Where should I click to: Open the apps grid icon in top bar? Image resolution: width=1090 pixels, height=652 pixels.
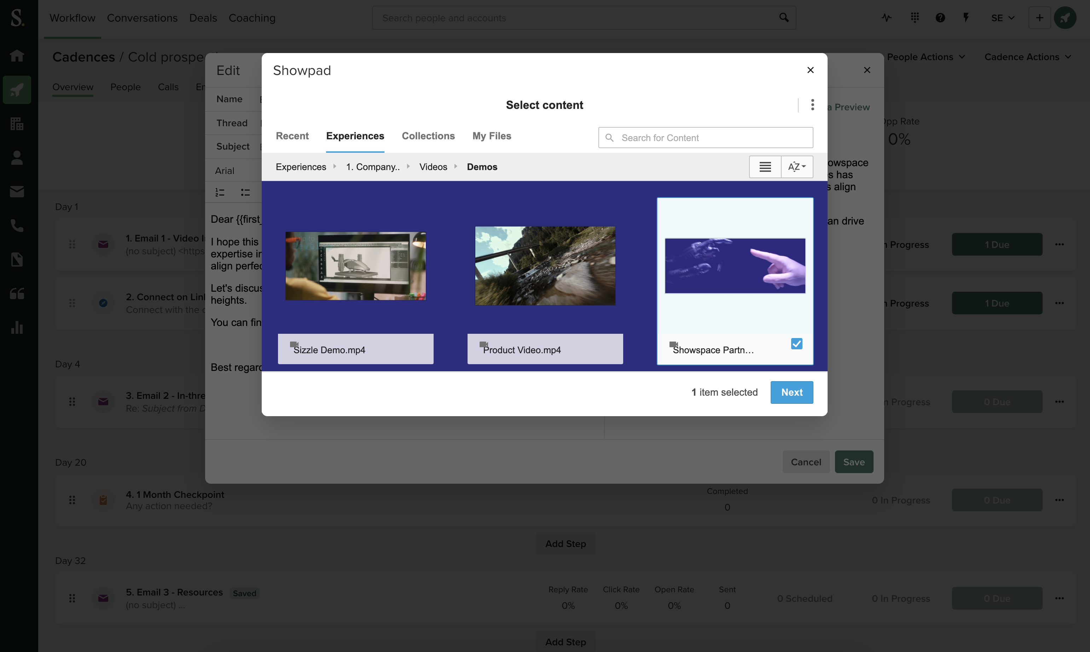tap(915, 18)
